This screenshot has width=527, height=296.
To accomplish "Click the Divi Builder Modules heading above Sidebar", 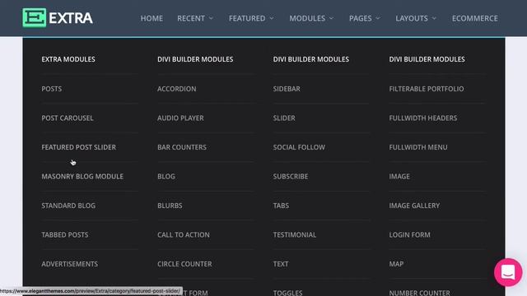I will coord(311,59).
